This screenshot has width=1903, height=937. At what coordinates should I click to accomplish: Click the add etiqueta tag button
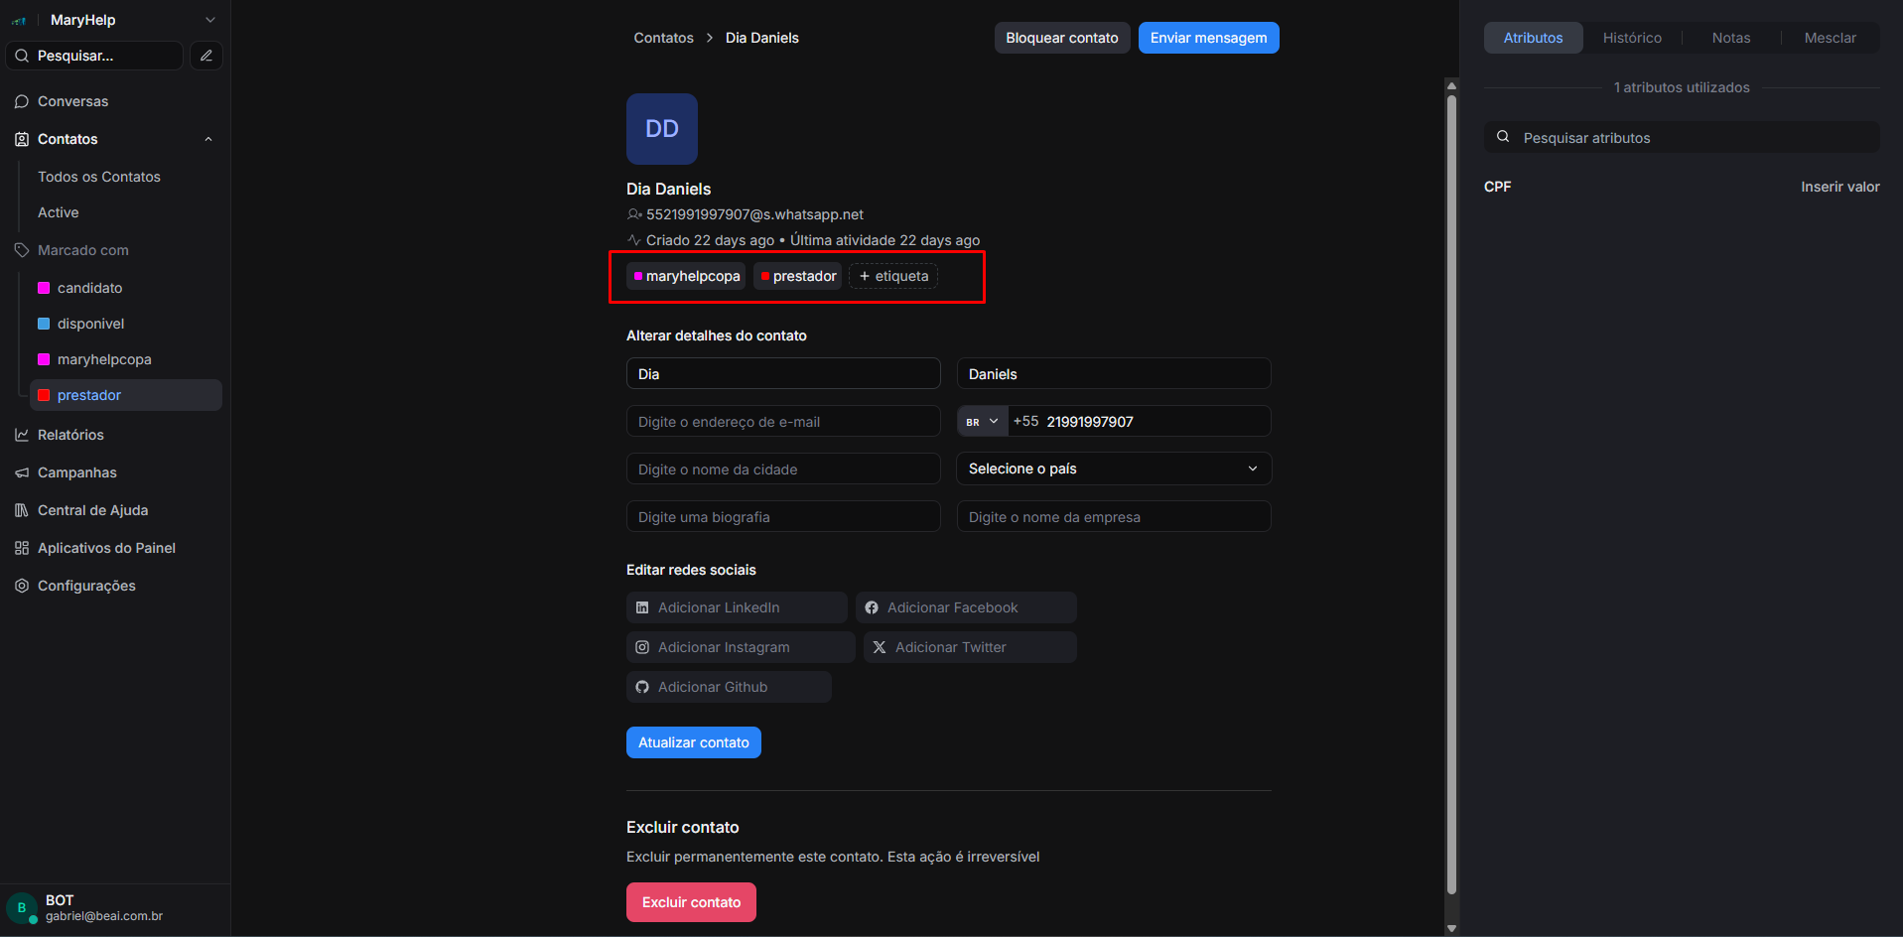pos(893,276)
